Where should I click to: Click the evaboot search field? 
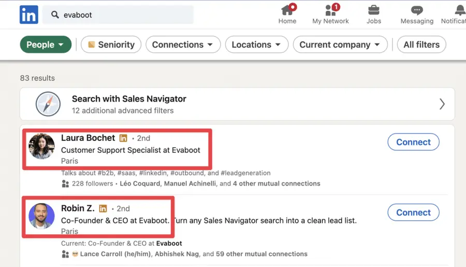coord(118,15)
